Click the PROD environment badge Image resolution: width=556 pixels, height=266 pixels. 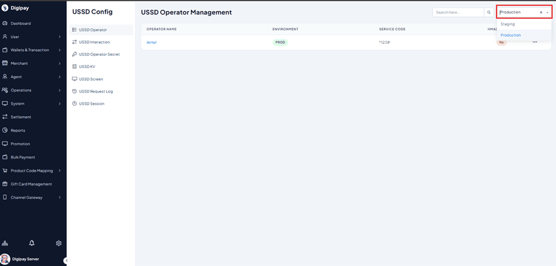(x=280, y=42)
